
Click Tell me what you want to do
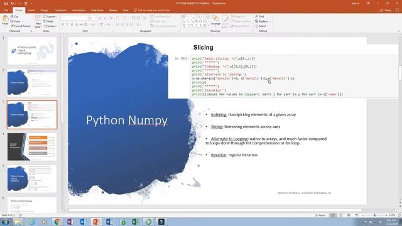point(152,10)
